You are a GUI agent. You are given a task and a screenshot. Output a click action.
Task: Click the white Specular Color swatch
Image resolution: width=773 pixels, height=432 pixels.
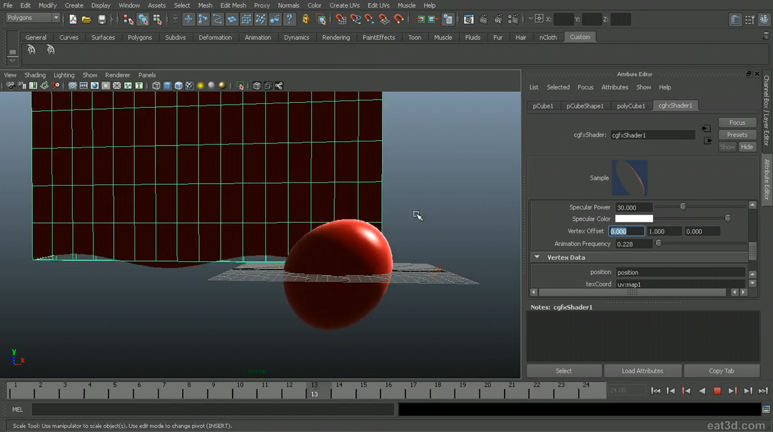click(x=633, y=219)
